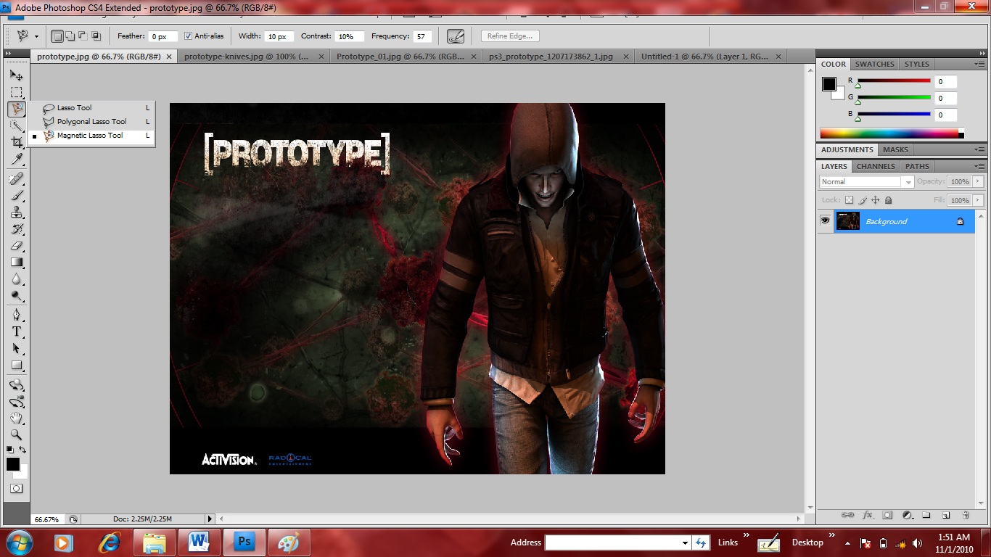991x557 pixels.
Task: Select the 3D Rotate tool
Action: (x=16, y=385)
